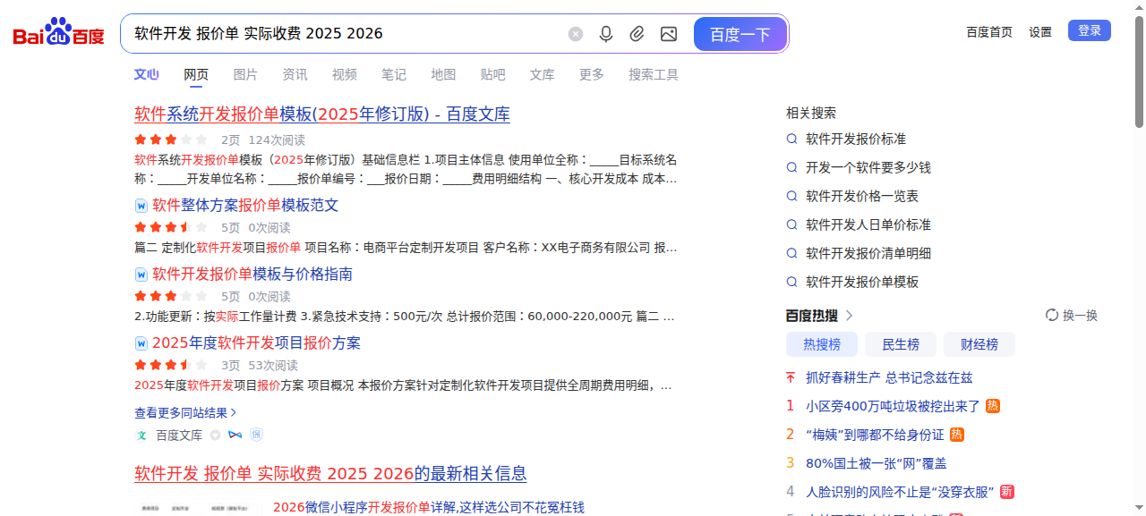Start voice search with microphone icon
The width and height of the screenshot is (1146, 516).
coord(606,34)
